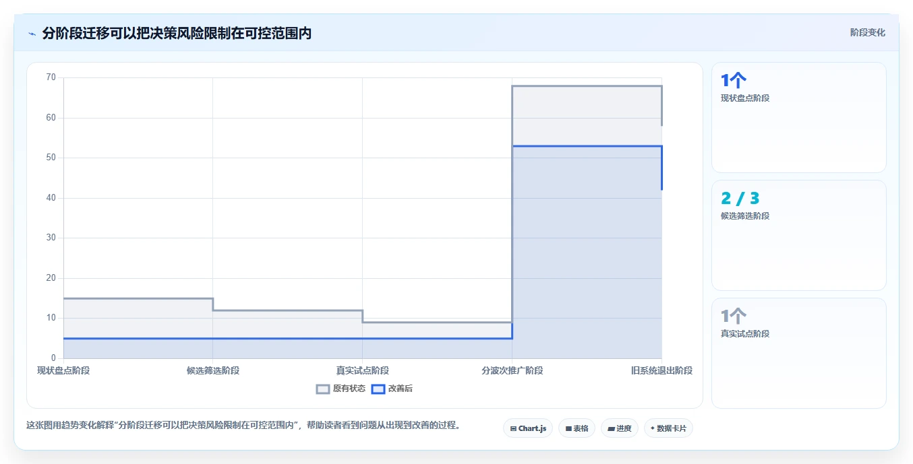Click the 进度 tag
The width and height of the screenshot is (913, 464).
[620, 428]
